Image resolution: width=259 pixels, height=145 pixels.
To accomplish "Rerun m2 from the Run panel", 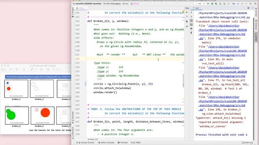I will point(187,12).
